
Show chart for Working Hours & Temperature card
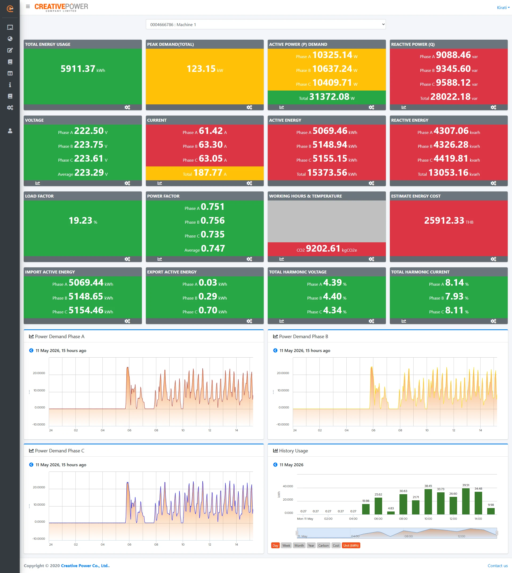click(282, 259)
